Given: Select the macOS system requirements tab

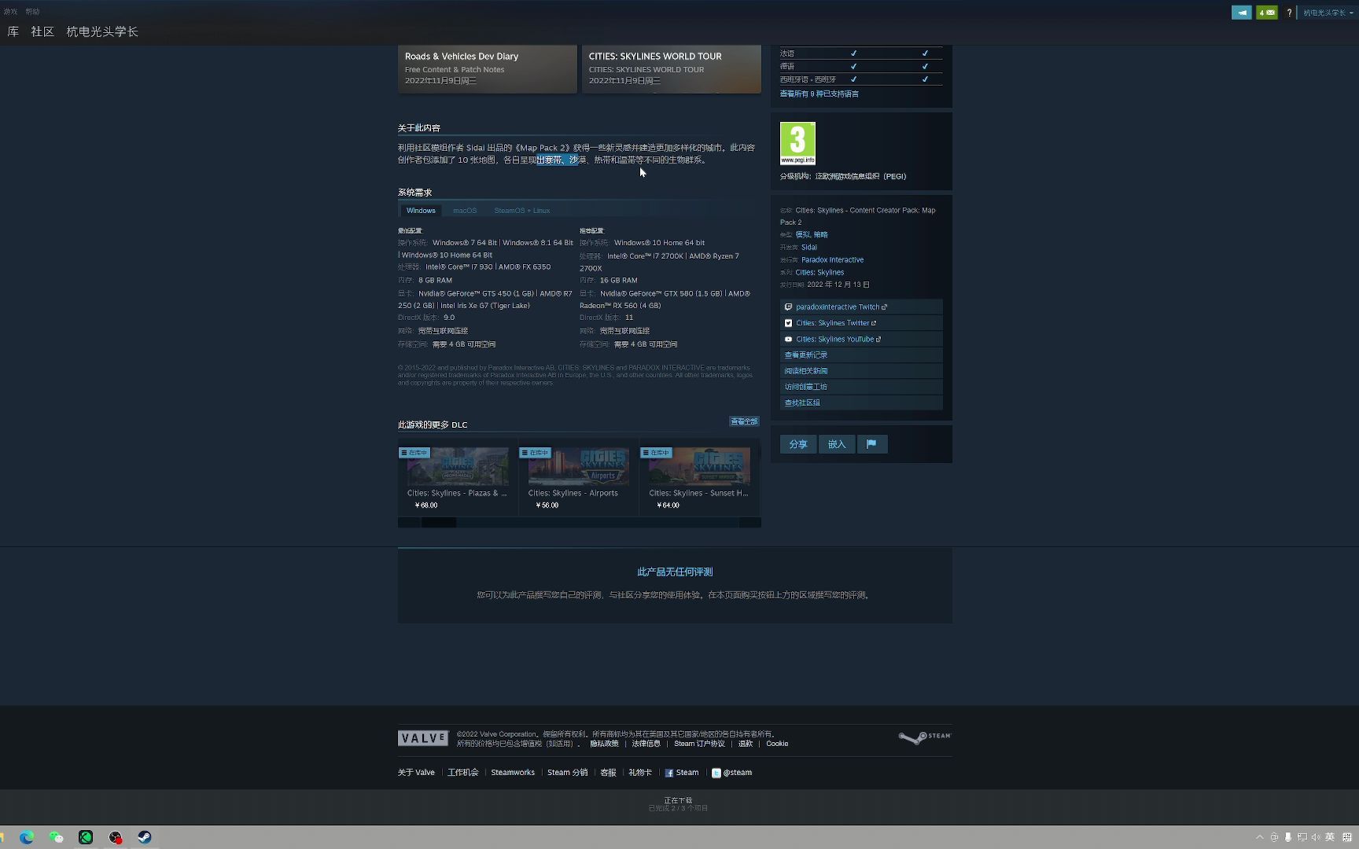Looking at the screenshot, I should (465, 211).
